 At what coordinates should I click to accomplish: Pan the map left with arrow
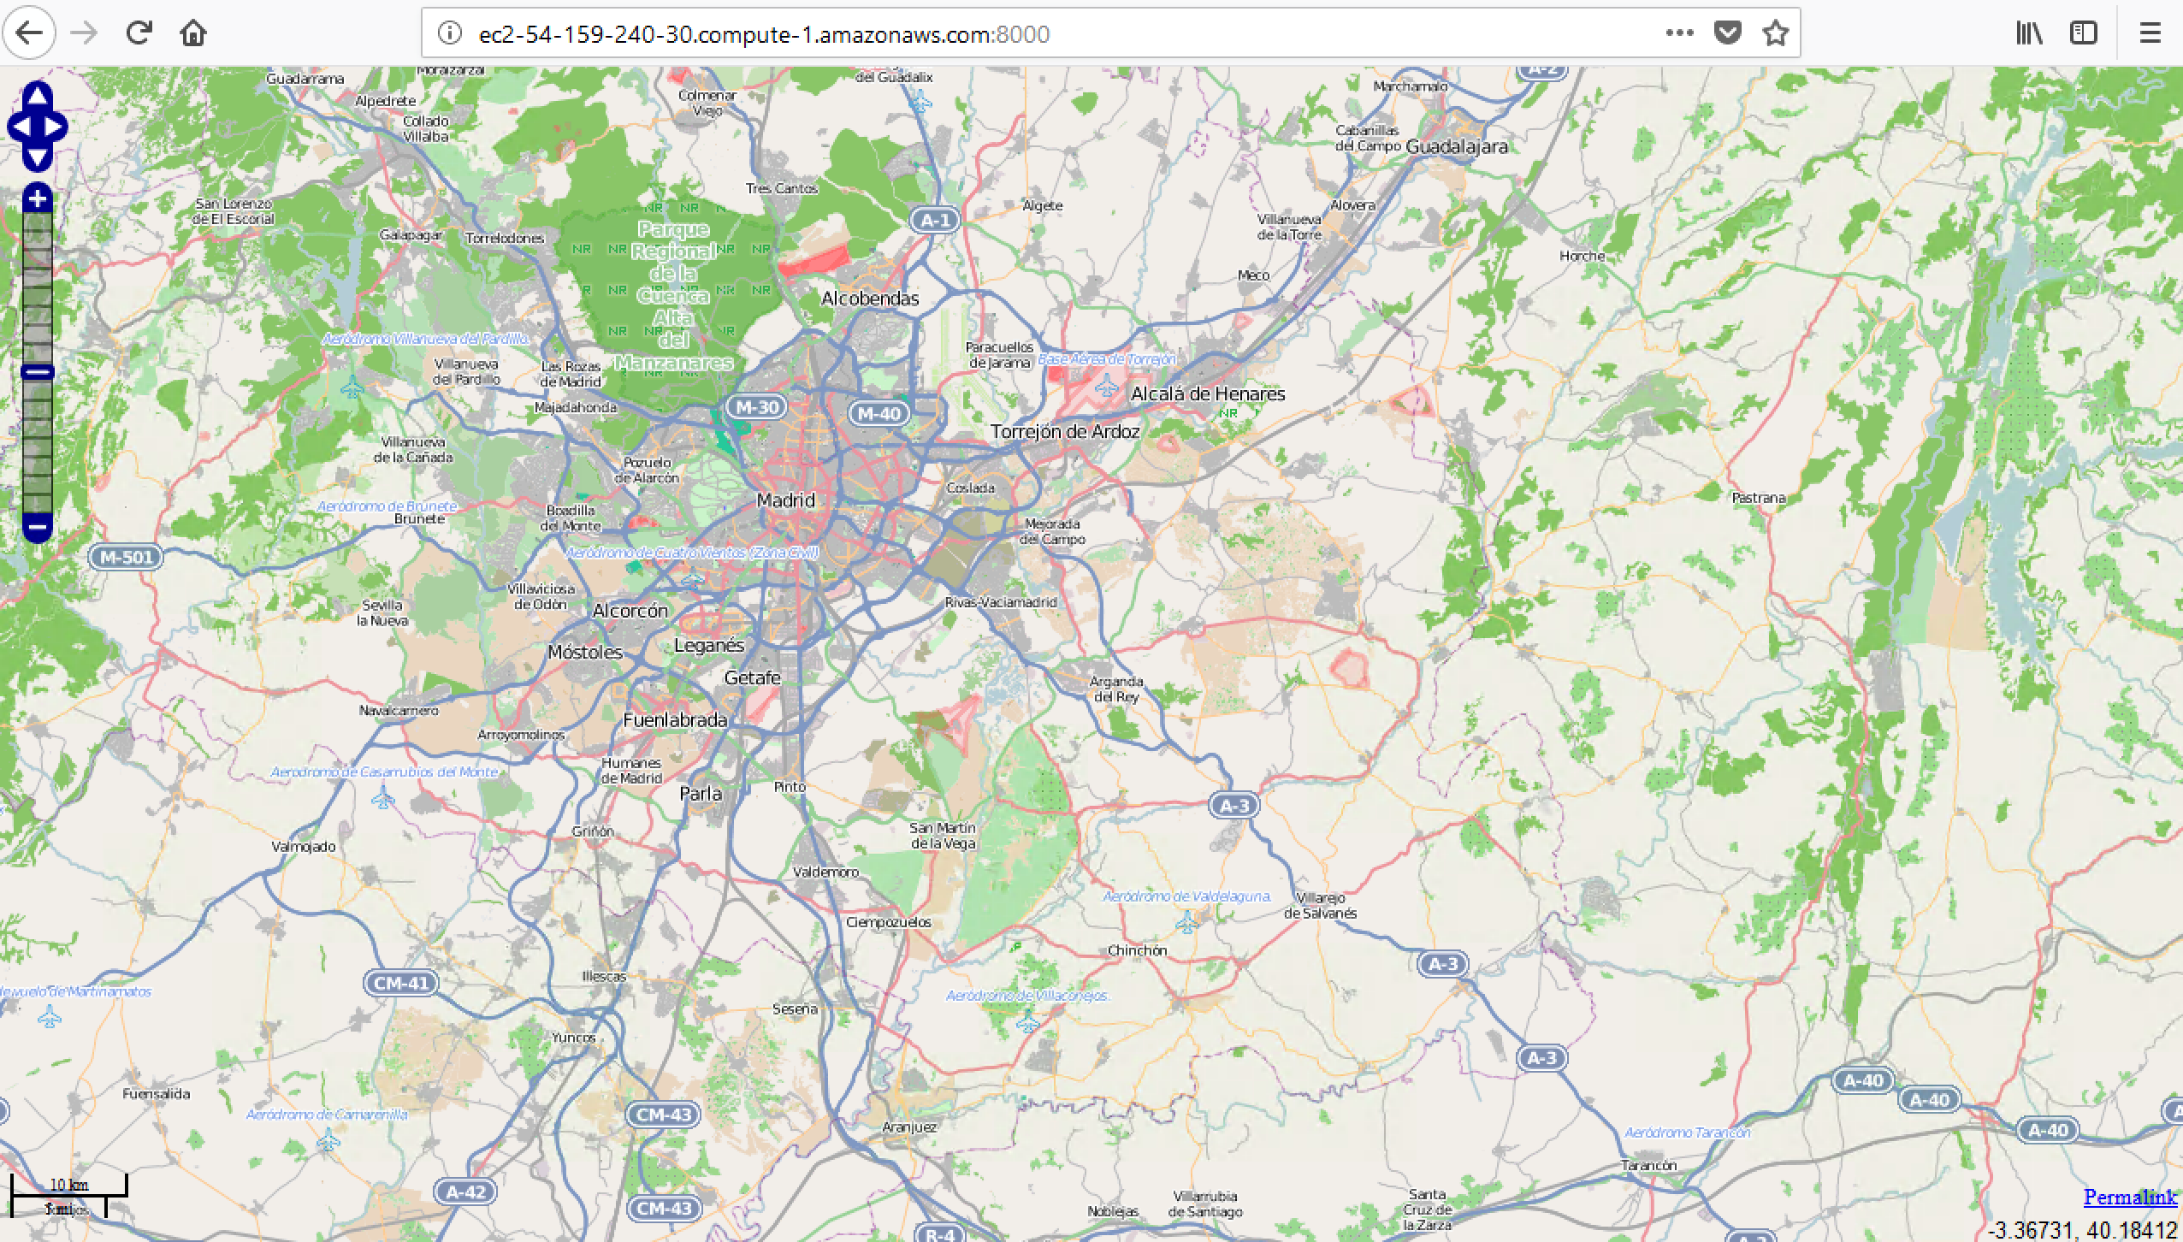coord(19,127)
